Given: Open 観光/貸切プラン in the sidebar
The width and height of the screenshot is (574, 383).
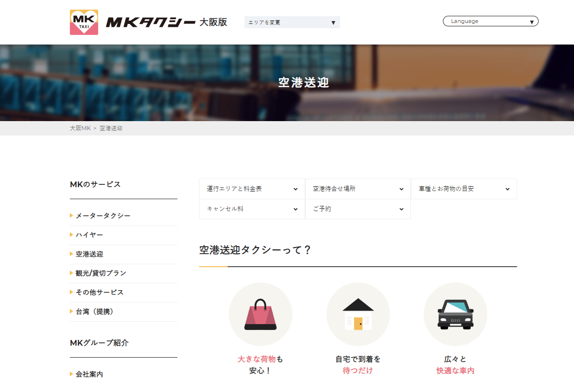Looking at the screenshot, I should 100,273.
